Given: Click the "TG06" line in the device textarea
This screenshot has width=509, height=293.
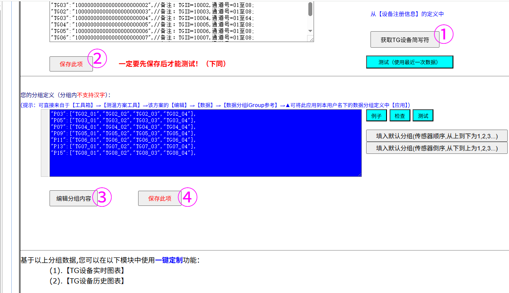Looking at the screenshot, I should (x=152, y=38).
